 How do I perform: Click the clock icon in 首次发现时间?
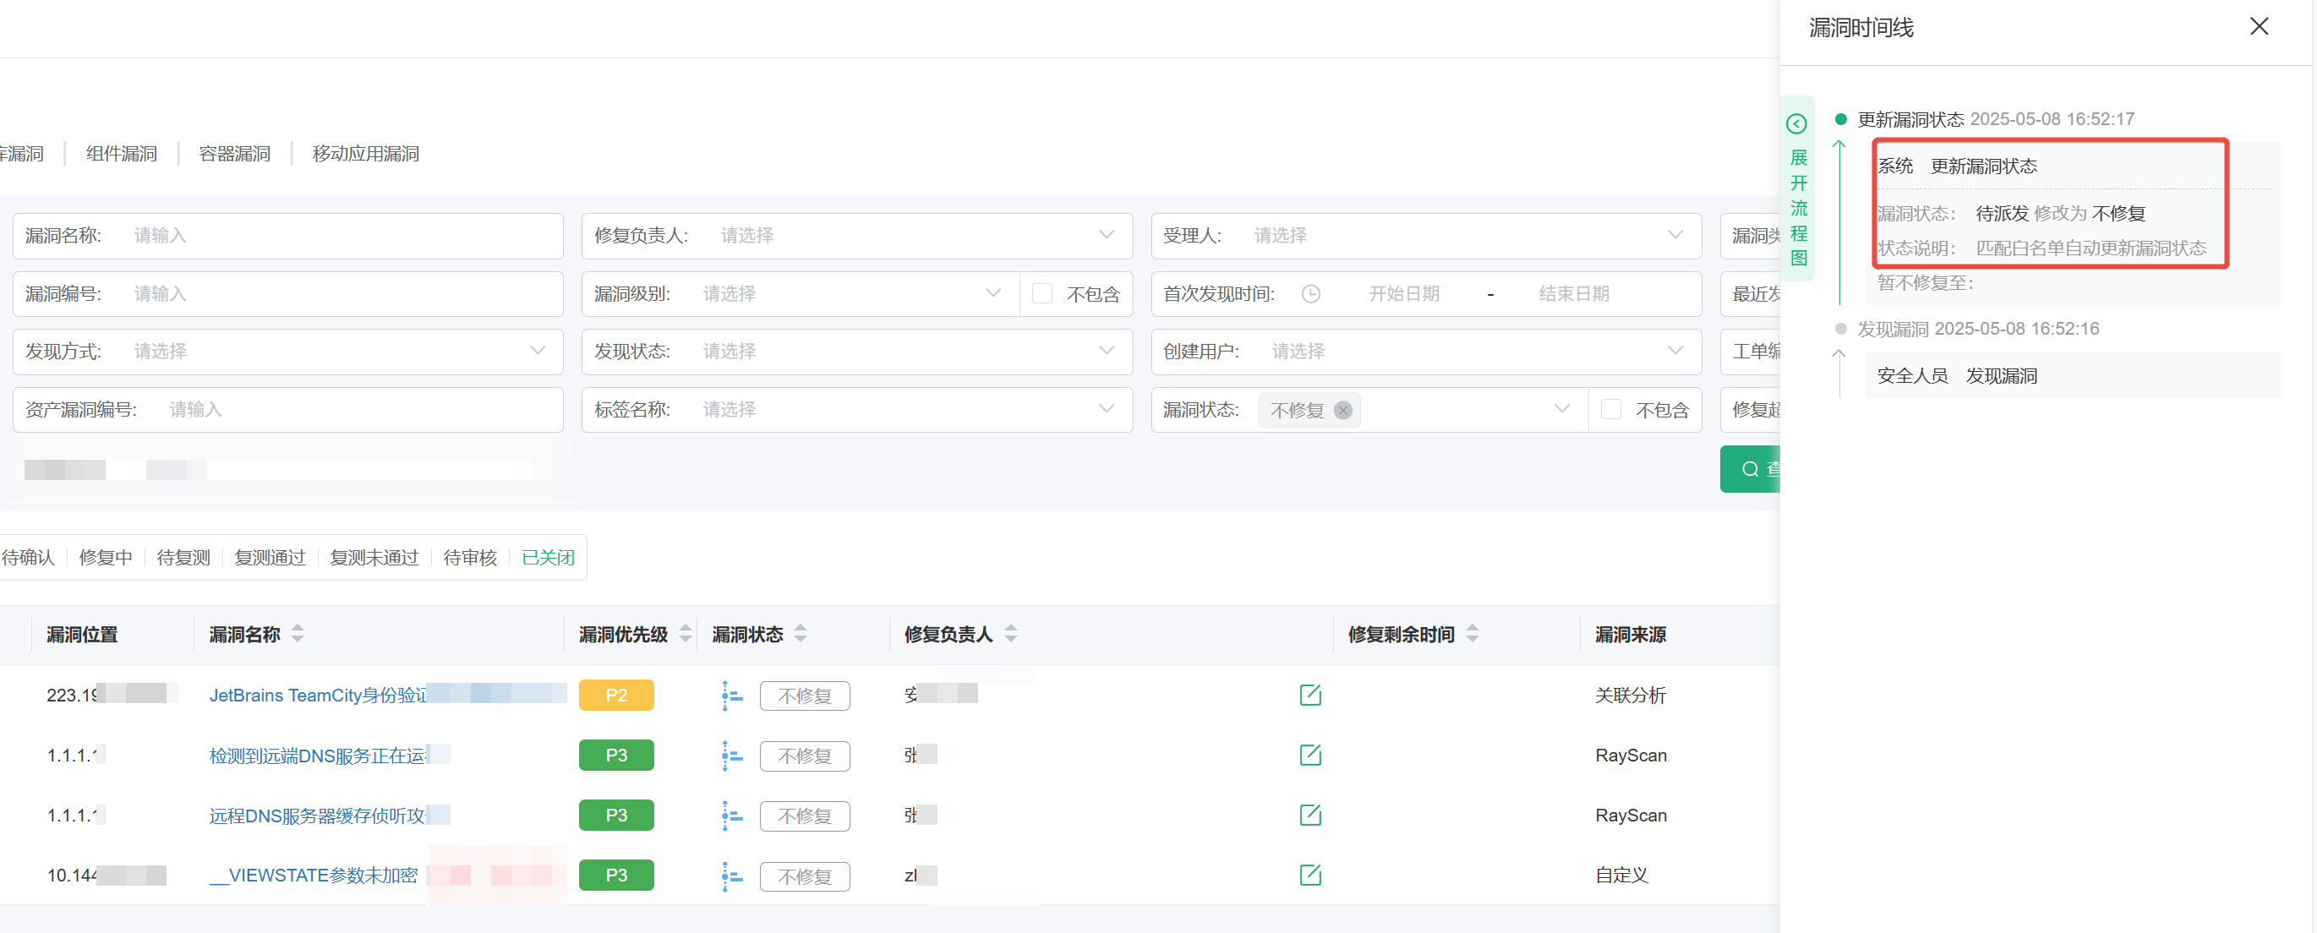pyautogui.click(x=1310, y=294)
